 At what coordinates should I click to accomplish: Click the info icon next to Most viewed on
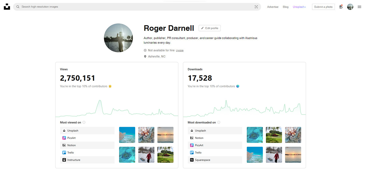click(x=84, y=122)
